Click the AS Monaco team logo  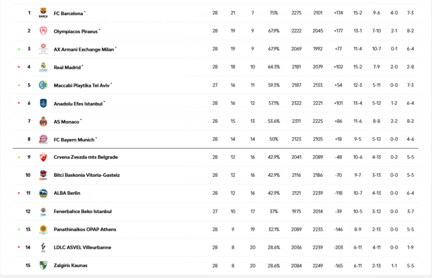click(x=43, y=121)
